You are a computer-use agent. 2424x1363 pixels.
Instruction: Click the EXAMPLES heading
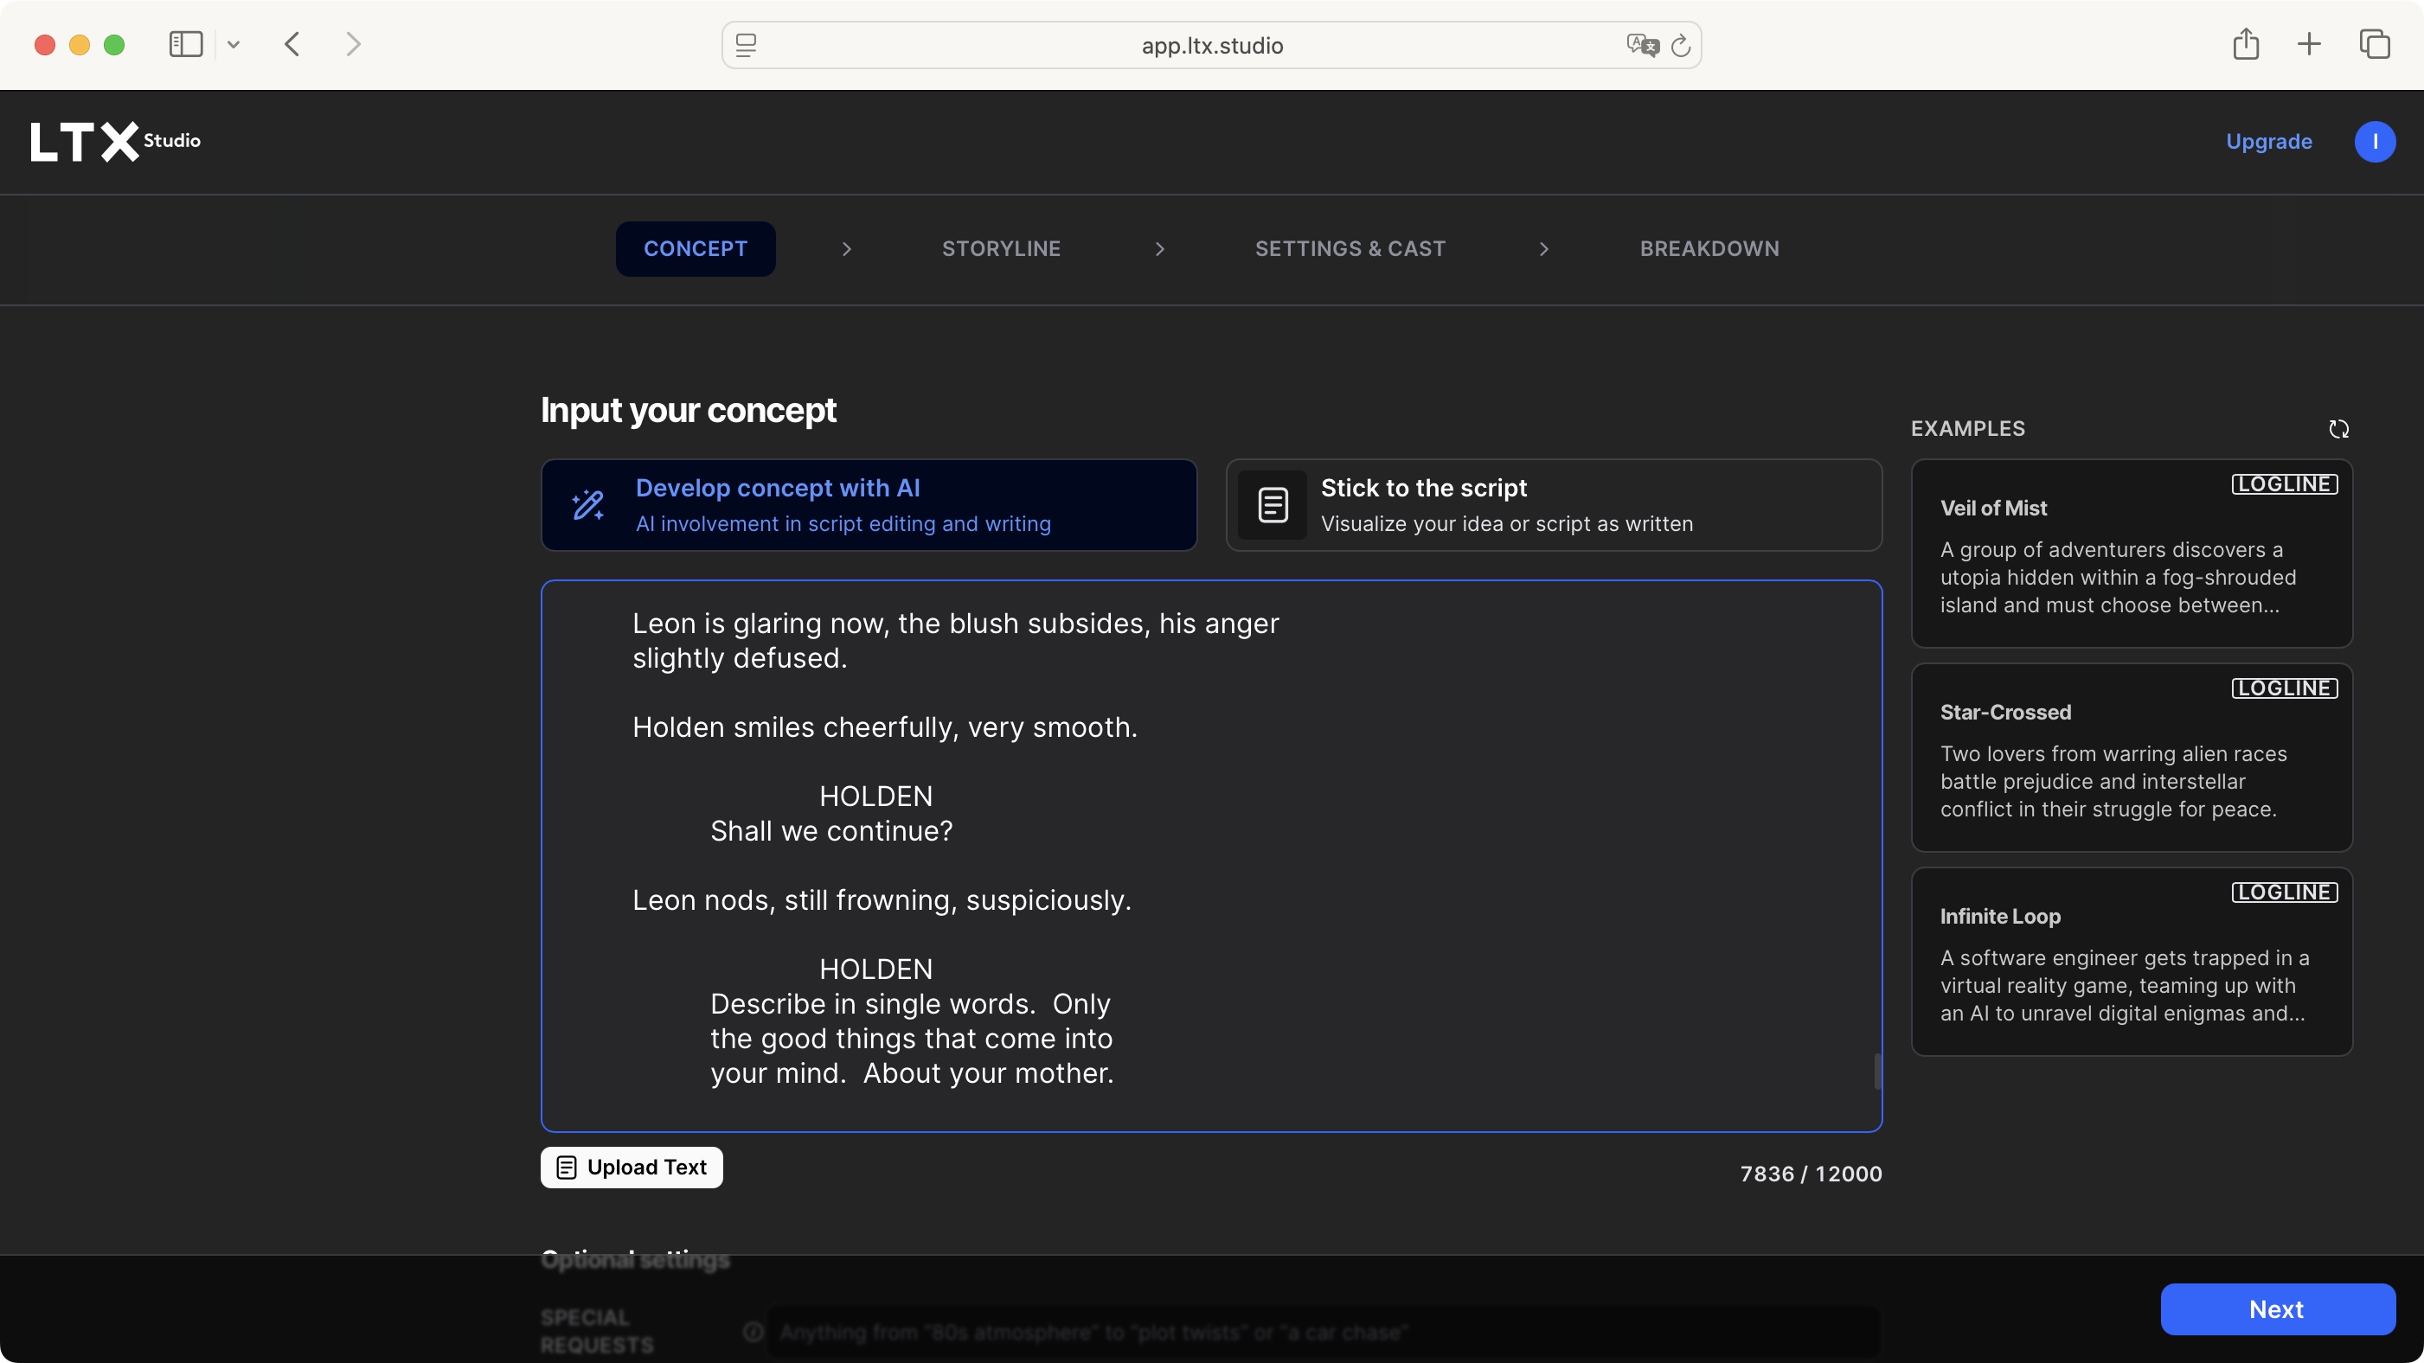pos(1967,429)
